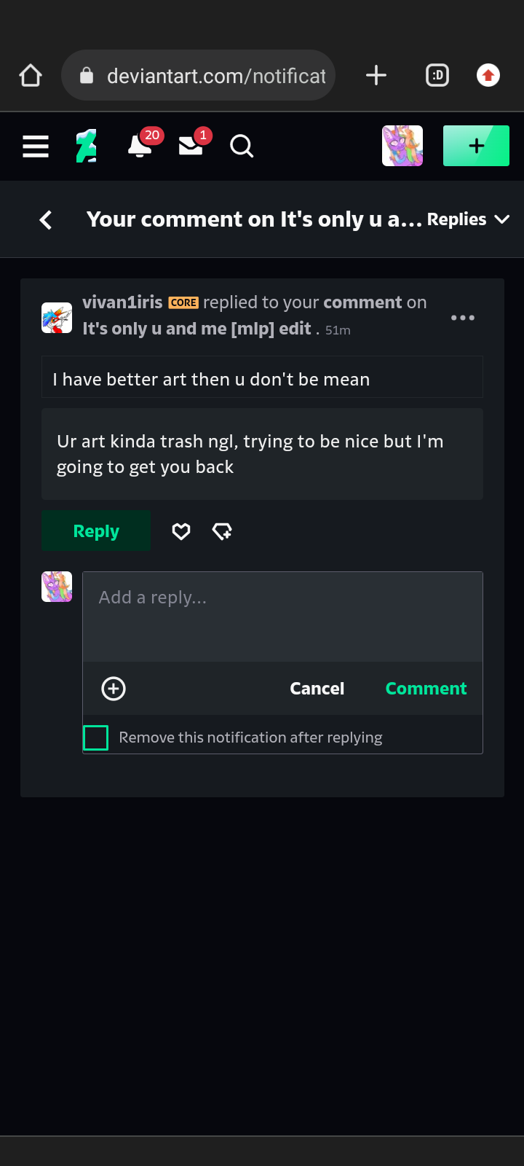Add attachment with circled plus icon
Screen dimensions: 524x1166
point(114,689)
